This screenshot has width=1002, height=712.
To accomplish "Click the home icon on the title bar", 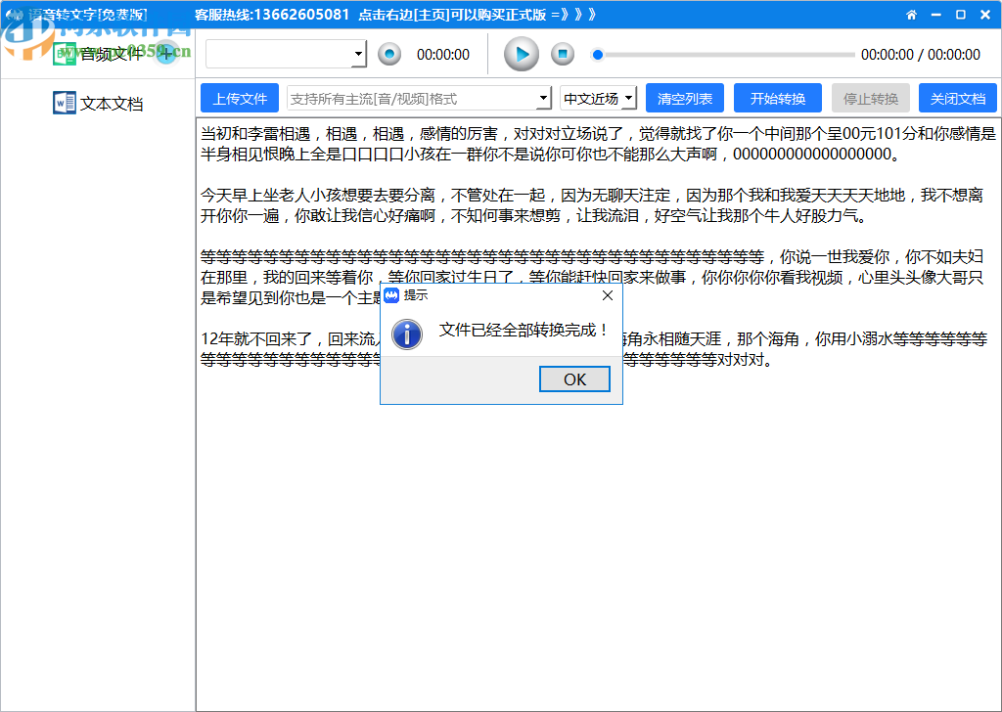I will tap(913, 15).
